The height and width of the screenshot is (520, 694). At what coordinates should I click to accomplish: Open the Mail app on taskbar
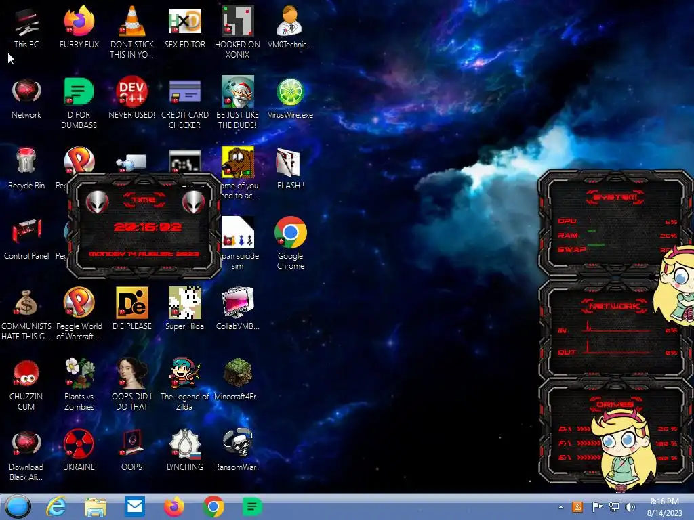(135, 506)
